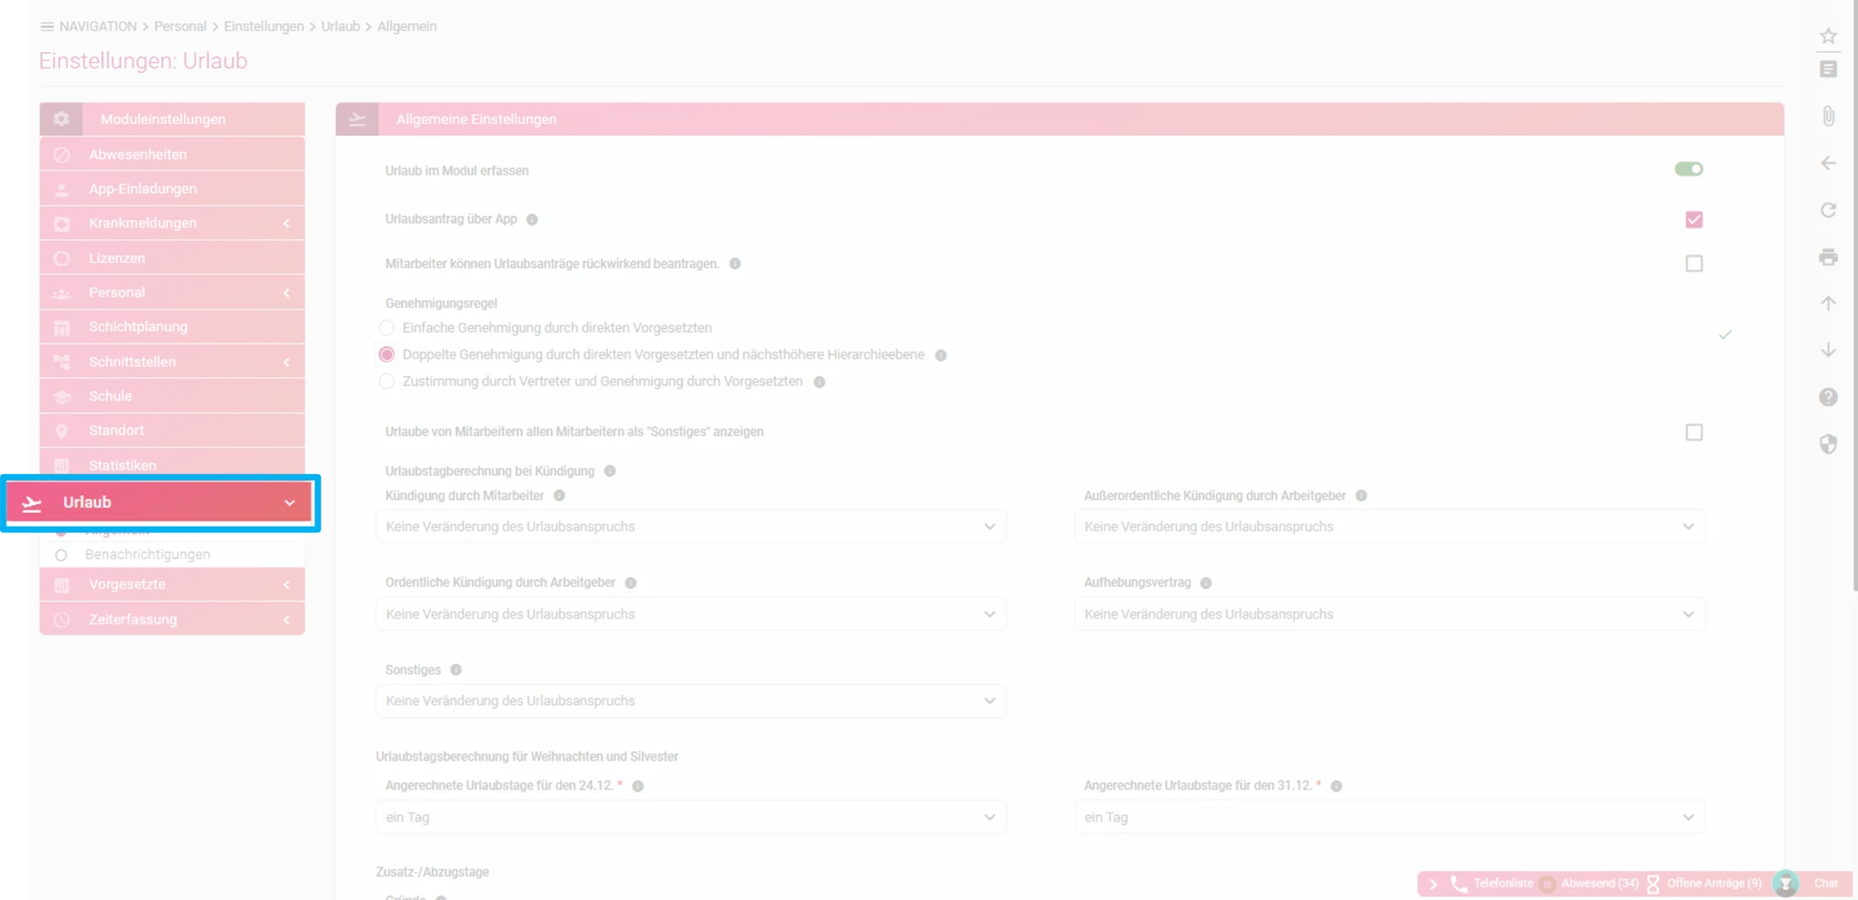This screenshot has height=900, width=1858.
Task: Open the hamburger navigation menu icon
Action: pyautogui.click(x=46, y=26)
